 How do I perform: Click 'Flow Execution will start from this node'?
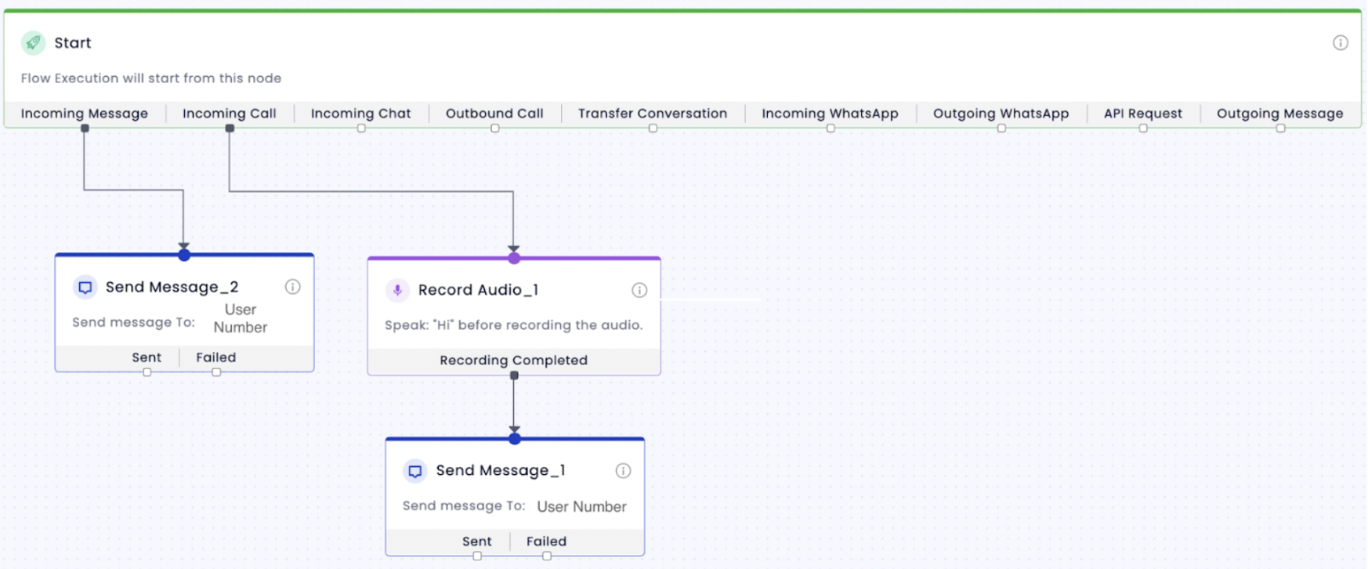[x=151, y=78]
